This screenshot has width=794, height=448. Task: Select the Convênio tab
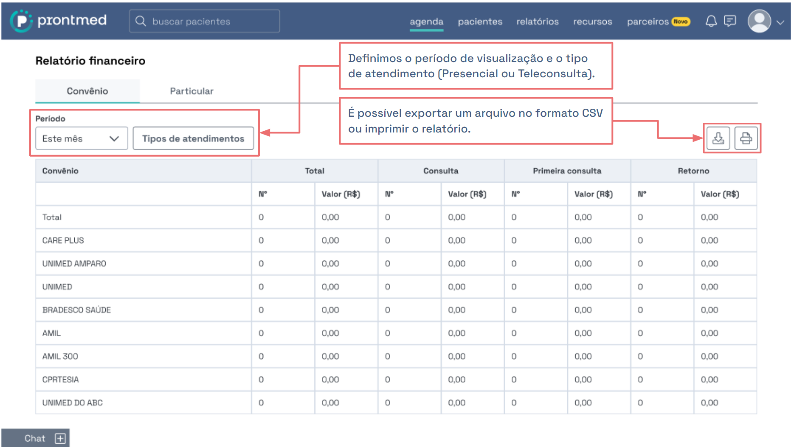click(87, 91)
